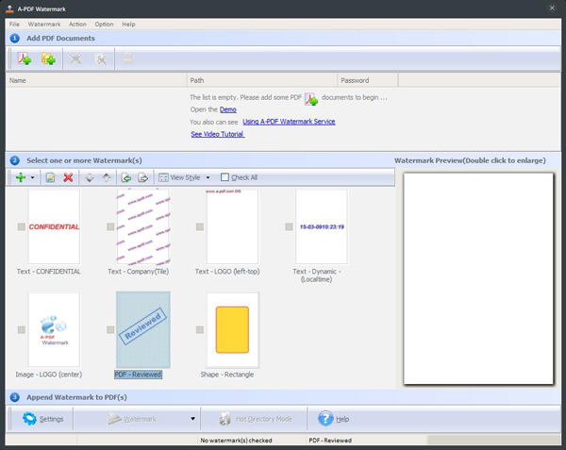Check the Text - Company(Tile) watermark checkbox

(110, 226)
